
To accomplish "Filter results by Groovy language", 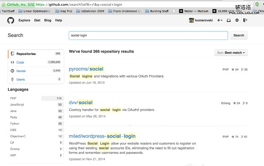I will click(36, 149).
